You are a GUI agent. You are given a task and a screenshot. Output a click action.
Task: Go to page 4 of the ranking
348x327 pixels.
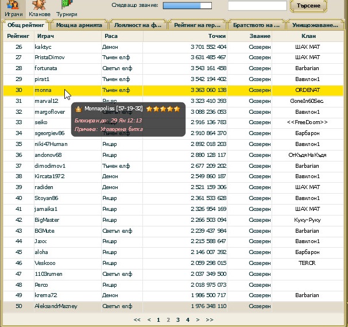188,320
